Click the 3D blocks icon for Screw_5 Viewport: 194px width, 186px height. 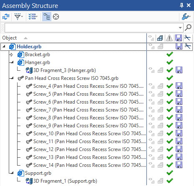160,94
